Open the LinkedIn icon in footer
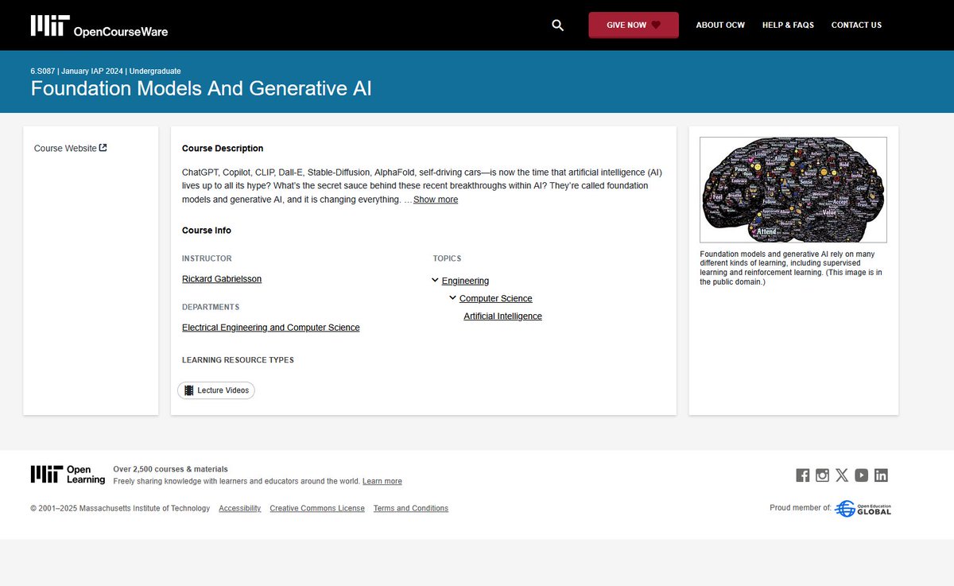 click(x=881, y=475)
